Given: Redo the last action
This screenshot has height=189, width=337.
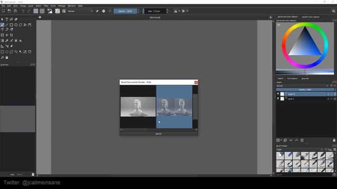Looking at the screenshot, I should click(x=29, y=11).
